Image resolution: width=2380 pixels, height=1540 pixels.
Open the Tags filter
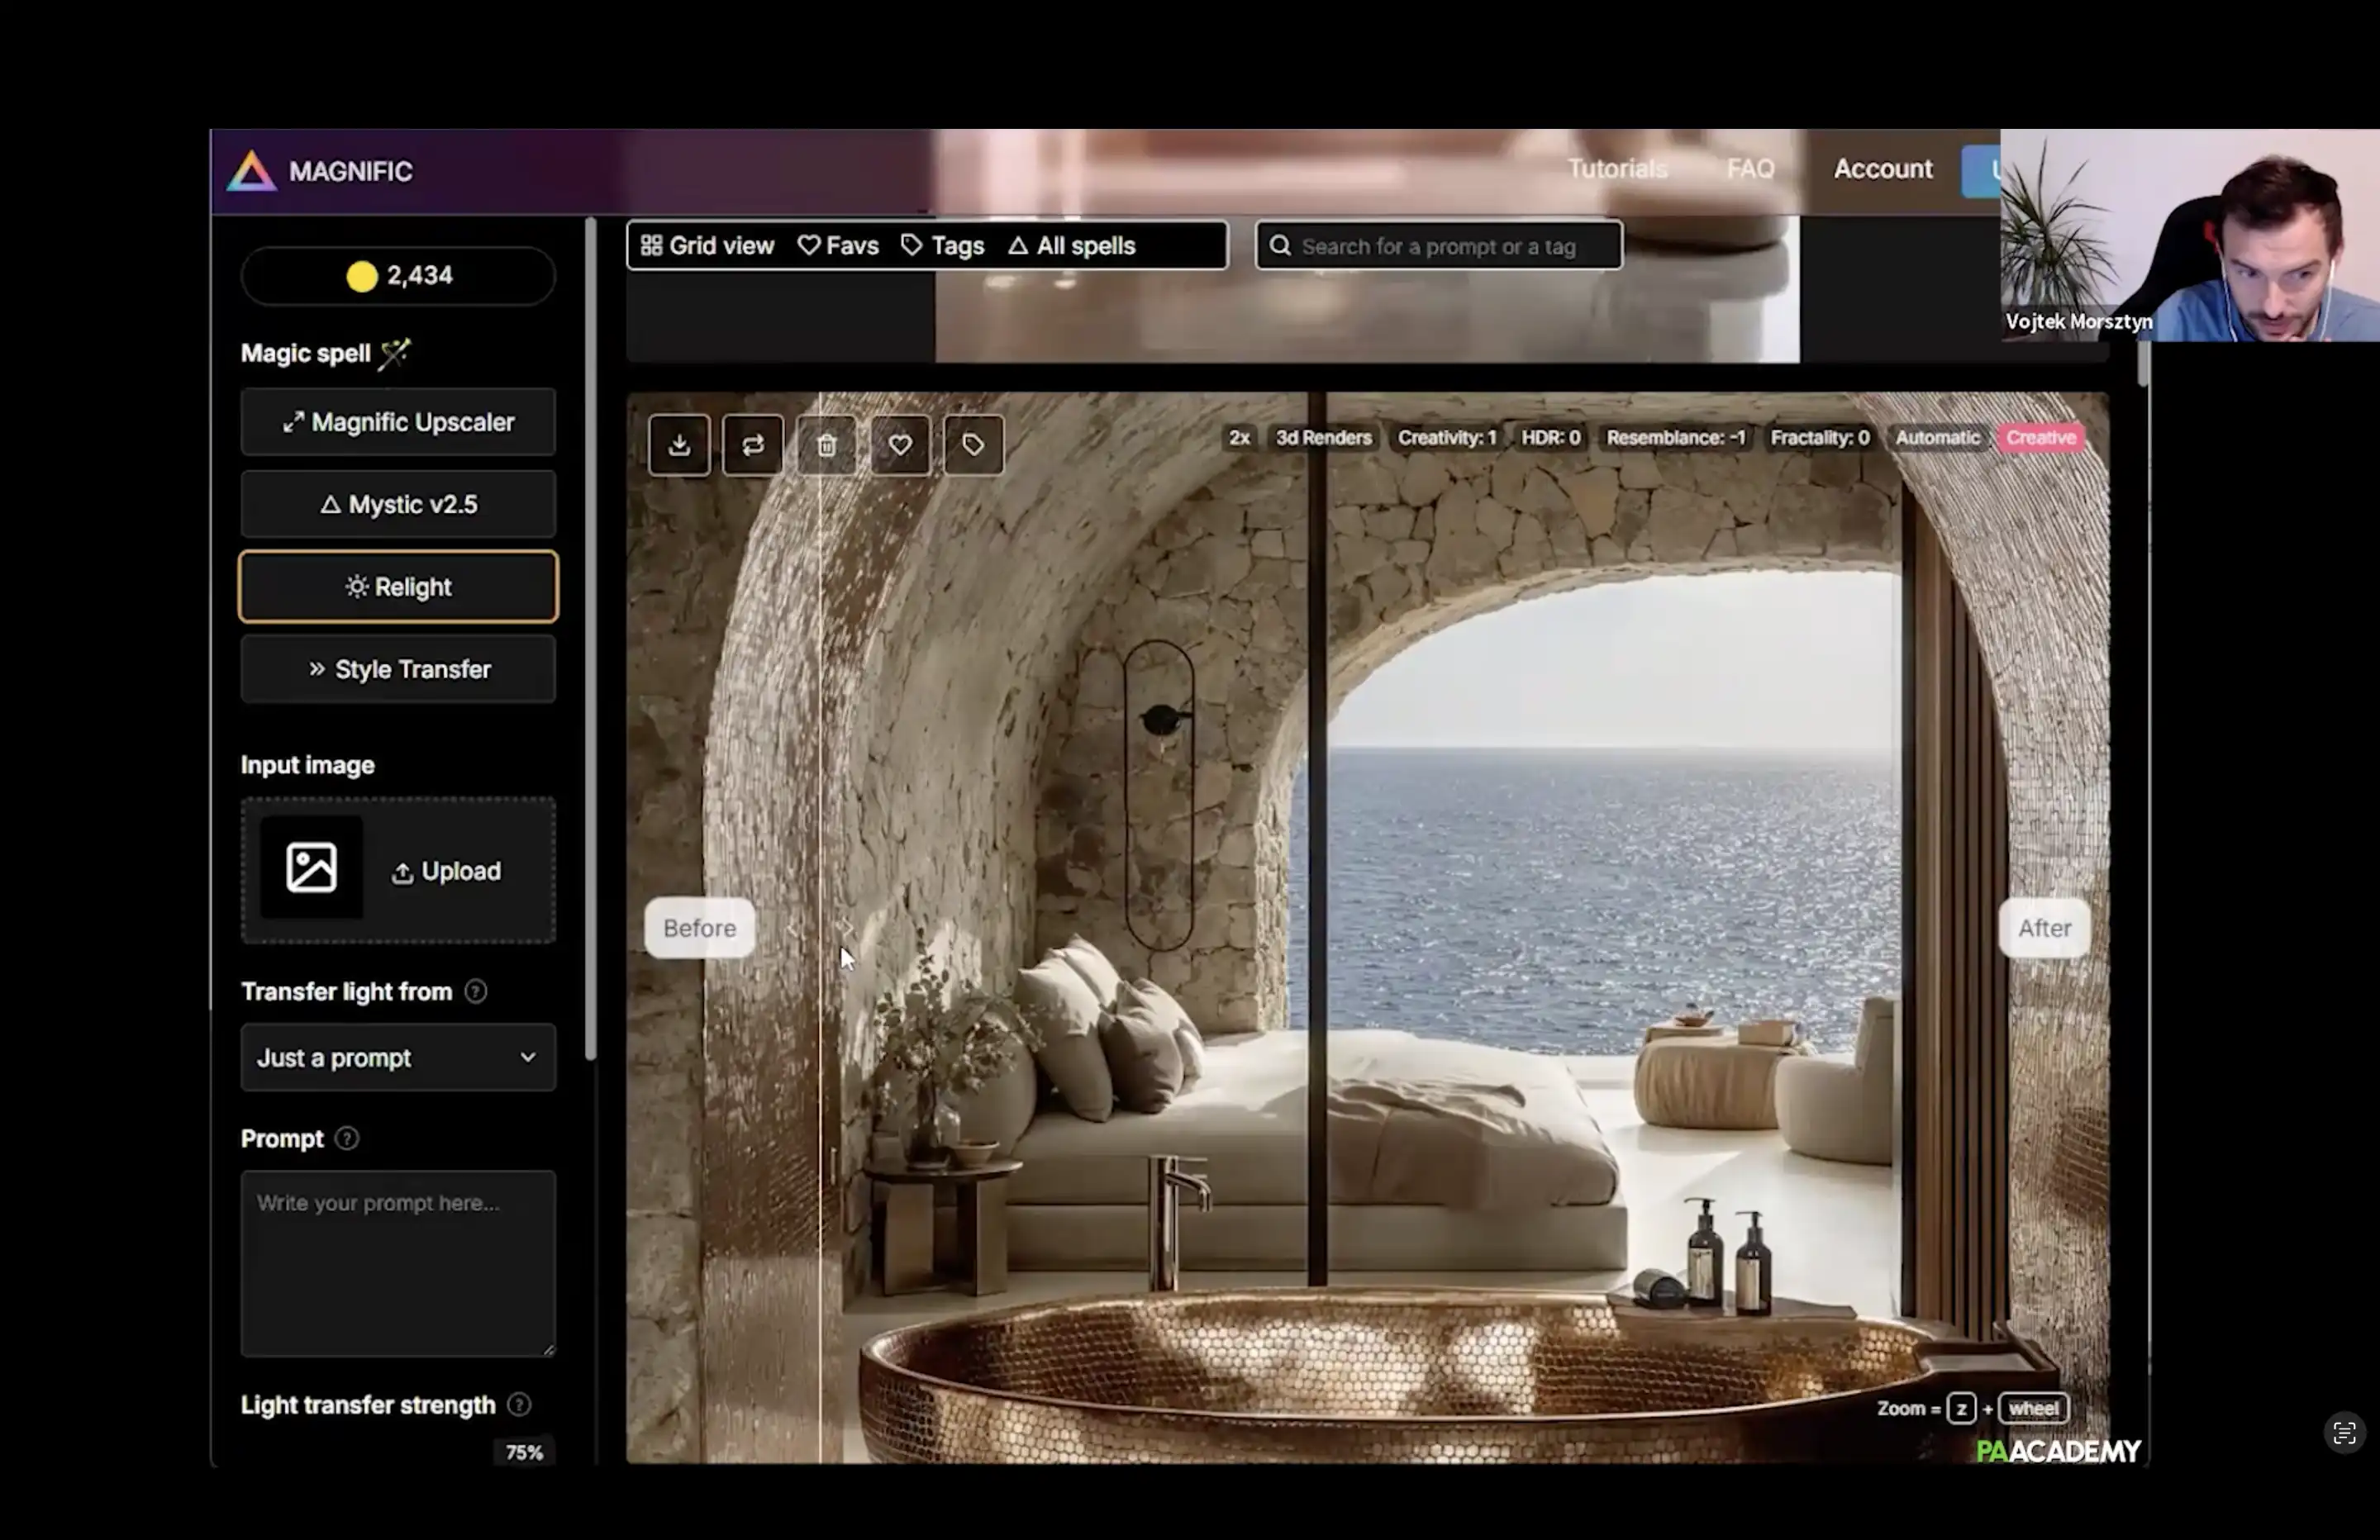click(x=943, y=246)
